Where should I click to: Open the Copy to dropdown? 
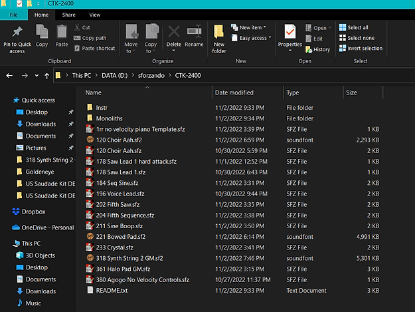click(x=151, y=39)
